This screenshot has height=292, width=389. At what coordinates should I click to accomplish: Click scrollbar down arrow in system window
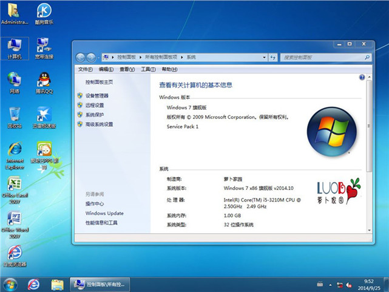(369, 230)
